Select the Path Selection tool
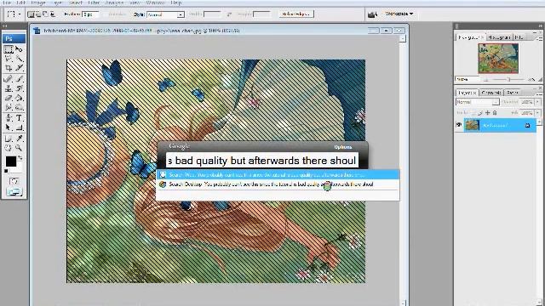The height and width of the screenshot is (306, 545). coord(9,127)
